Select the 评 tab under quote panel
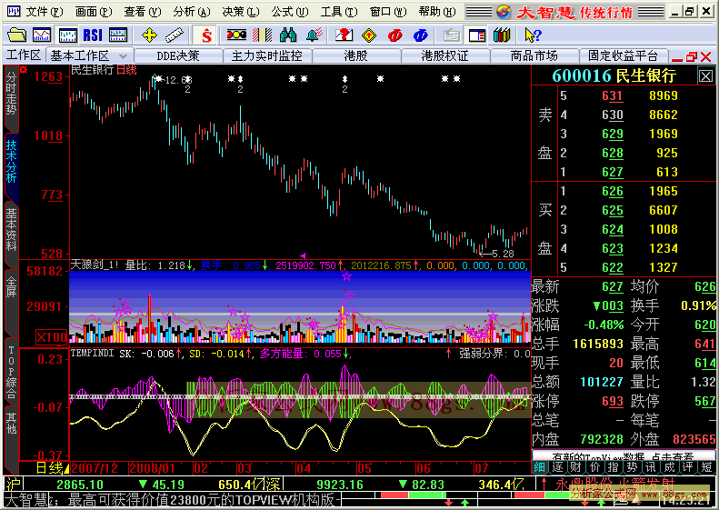This screenshot has height=510, width=719. pyautogui.click(x=687, y=467)
